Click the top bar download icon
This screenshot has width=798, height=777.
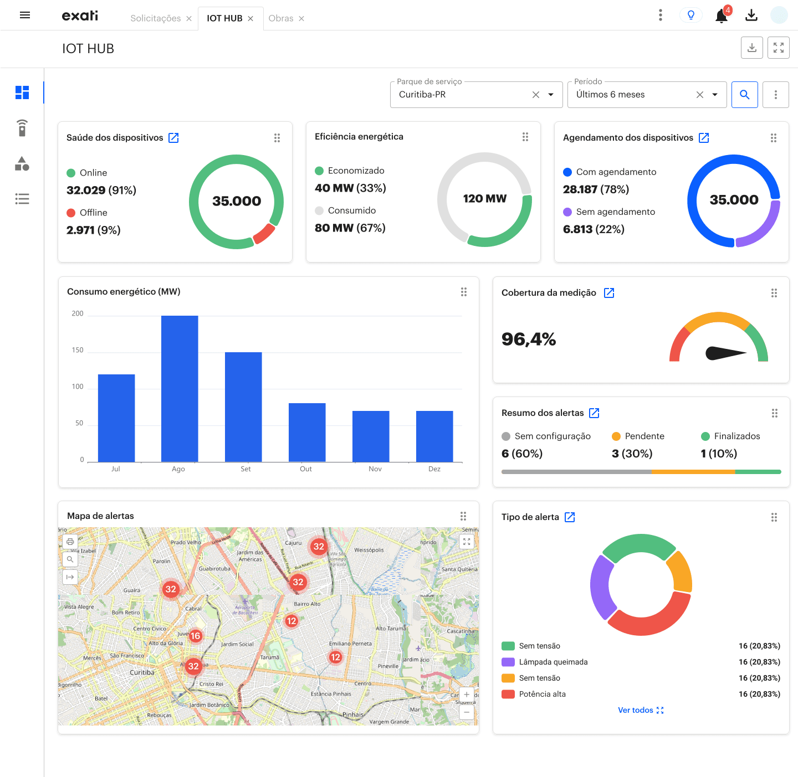(751, 15)
